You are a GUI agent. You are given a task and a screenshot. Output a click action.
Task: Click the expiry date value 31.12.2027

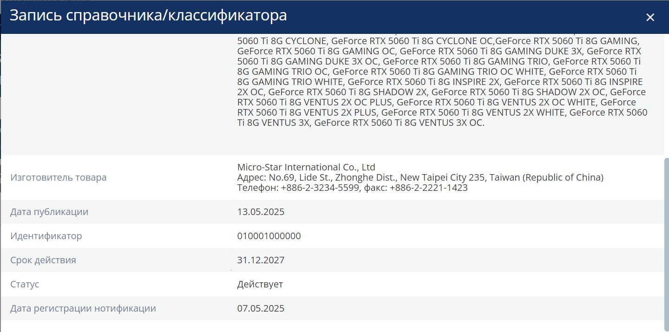(x=261, y=260)
